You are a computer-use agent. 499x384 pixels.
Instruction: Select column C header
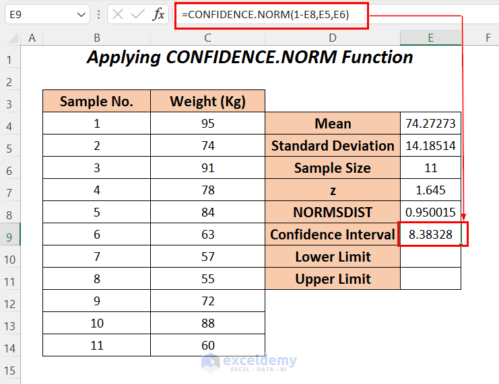click(x=208, y=38)
